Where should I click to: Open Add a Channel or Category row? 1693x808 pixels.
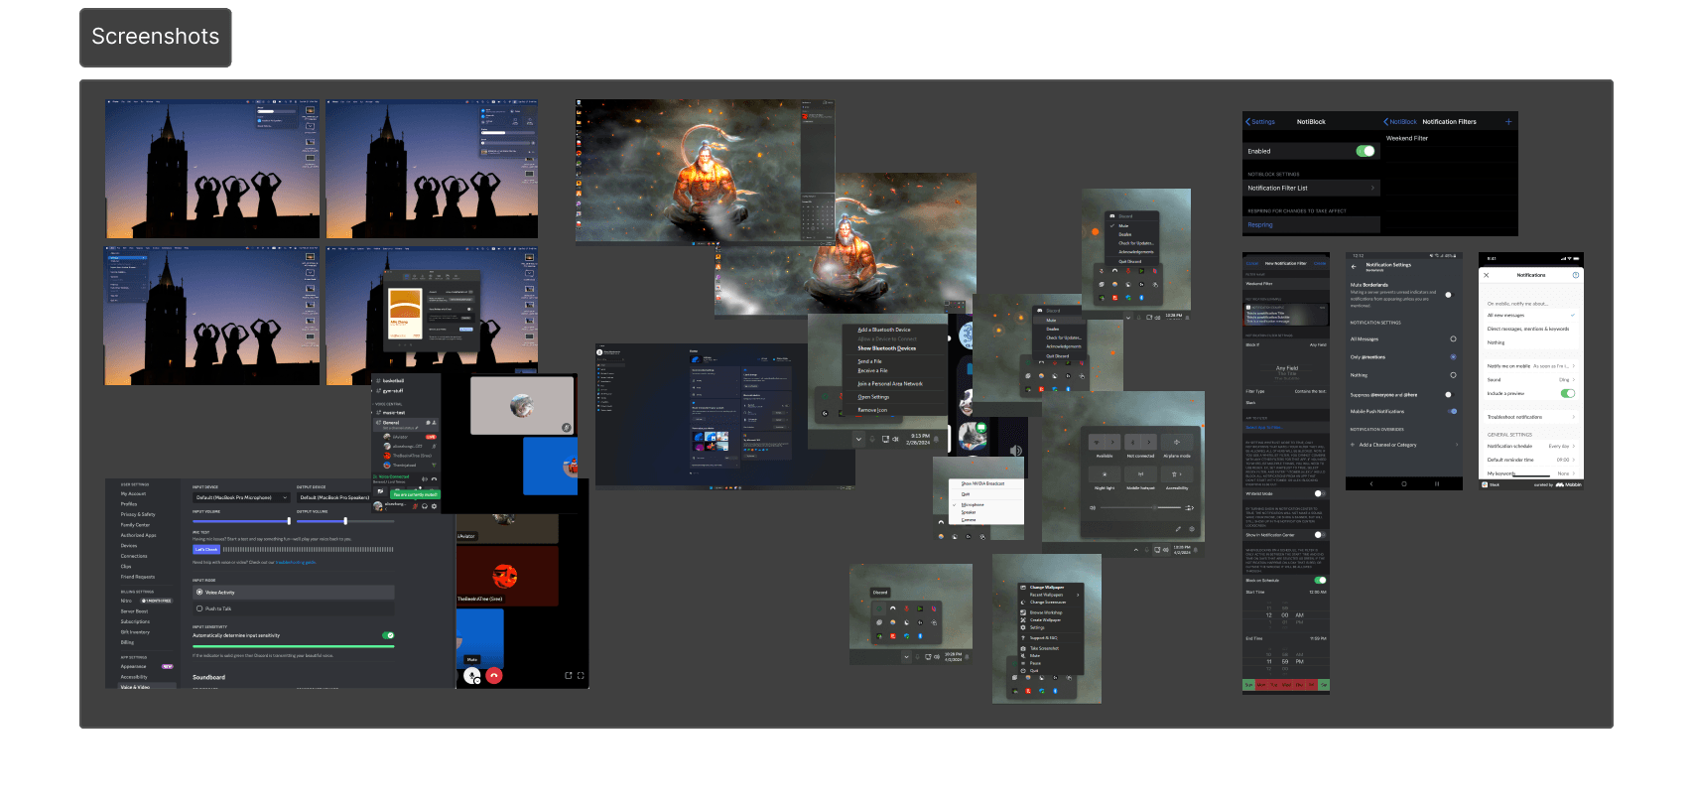click(x=1404, y=445)
